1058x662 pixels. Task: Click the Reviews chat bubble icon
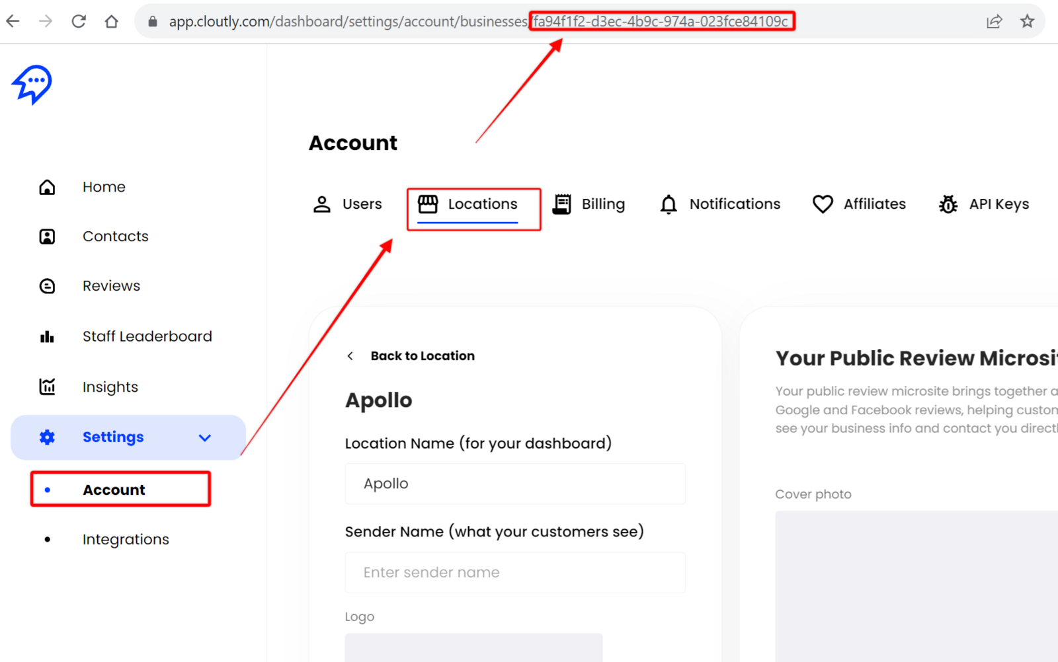[x=47, y=286]
